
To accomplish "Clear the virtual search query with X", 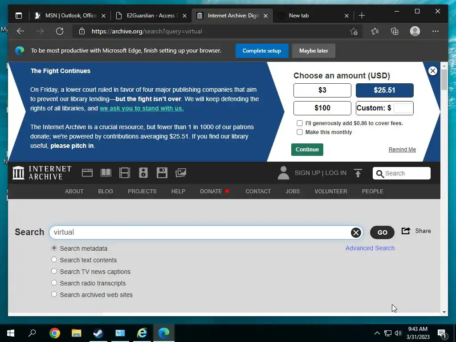I will 356,232.
